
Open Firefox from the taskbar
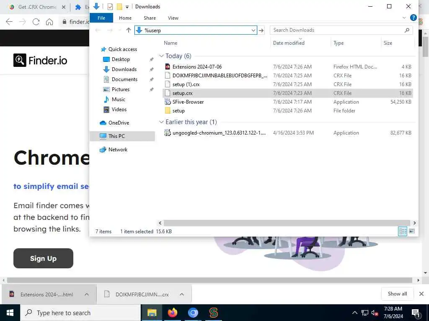click(172, 313)
